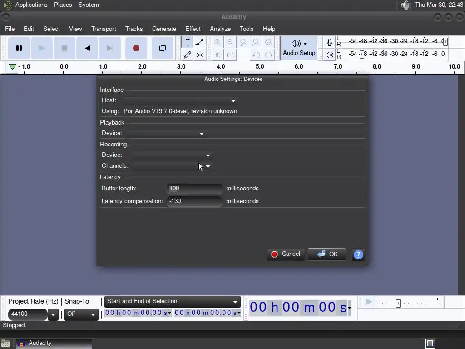Click Fit Project to Width zoom icon

click(256, 42)
